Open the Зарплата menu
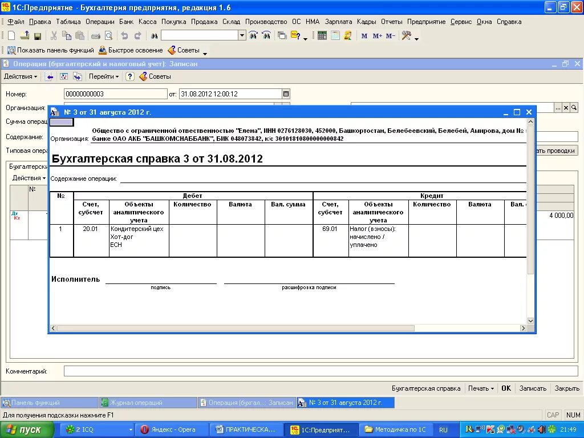Image resolution: width=584 pixels, height=438 pixels. 338,22
